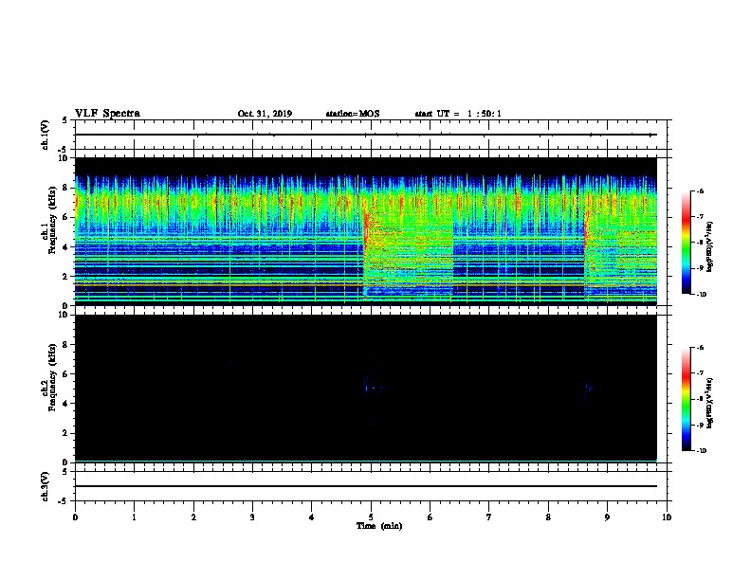Click time-axis tick label "3"
The width and height of the screenshot is (751, 580).
tap(252, 517)
